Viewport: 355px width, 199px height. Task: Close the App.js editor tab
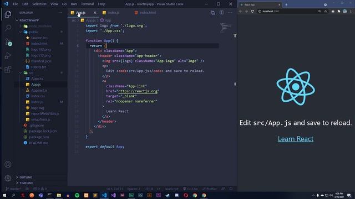pos(95,13)
